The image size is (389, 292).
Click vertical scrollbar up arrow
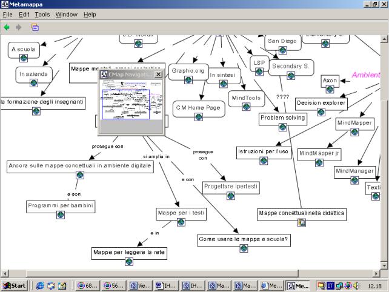(384, 39)
